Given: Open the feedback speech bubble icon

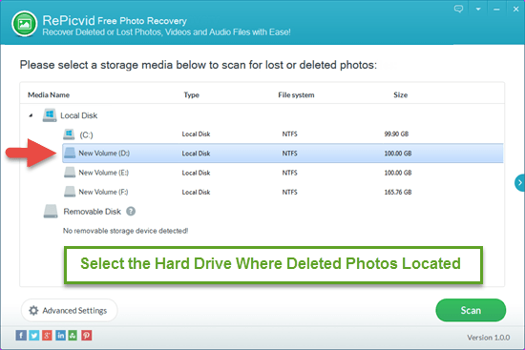Looking at the screenshot, I should point(458,9).
